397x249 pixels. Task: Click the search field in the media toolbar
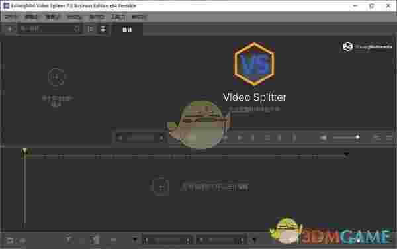50,29
